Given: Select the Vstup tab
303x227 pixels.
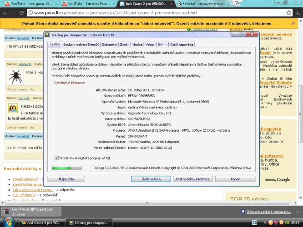Looking at the screenshot, I should pos(150,44).
